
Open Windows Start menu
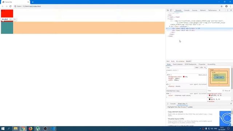point(3,128)
